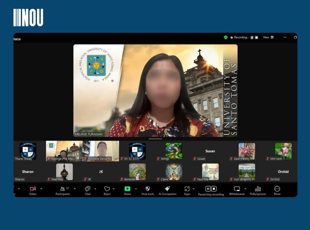Pause recording using the top bar pause icon
The image size is (310, 230).
pos(252,37)
